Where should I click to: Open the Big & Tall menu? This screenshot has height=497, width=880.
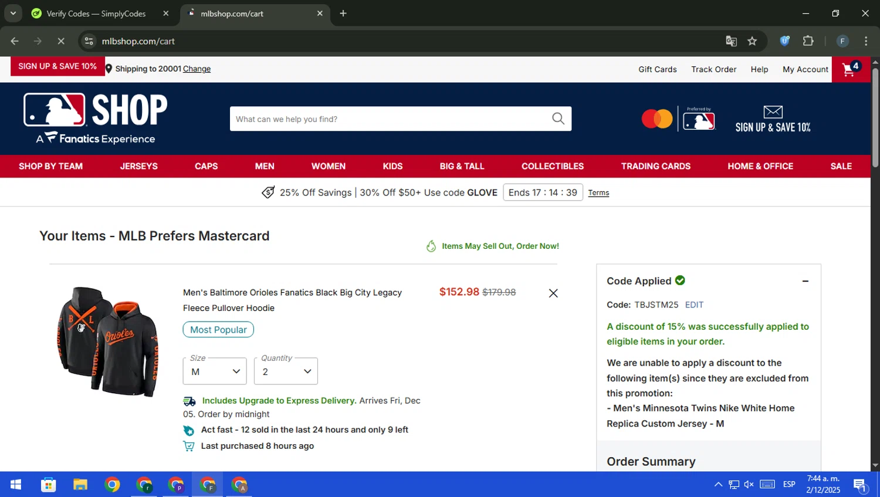tap(462, 166)
